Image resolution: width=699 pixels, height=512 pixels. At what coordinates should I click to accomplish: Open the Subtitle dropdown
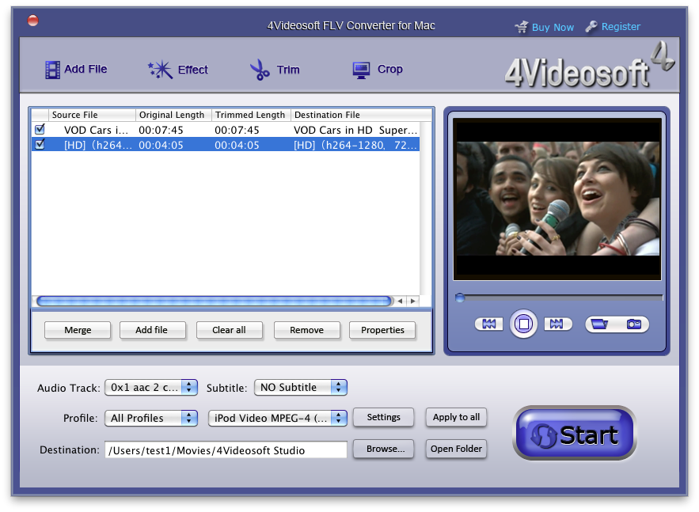[x=301, y=387]
